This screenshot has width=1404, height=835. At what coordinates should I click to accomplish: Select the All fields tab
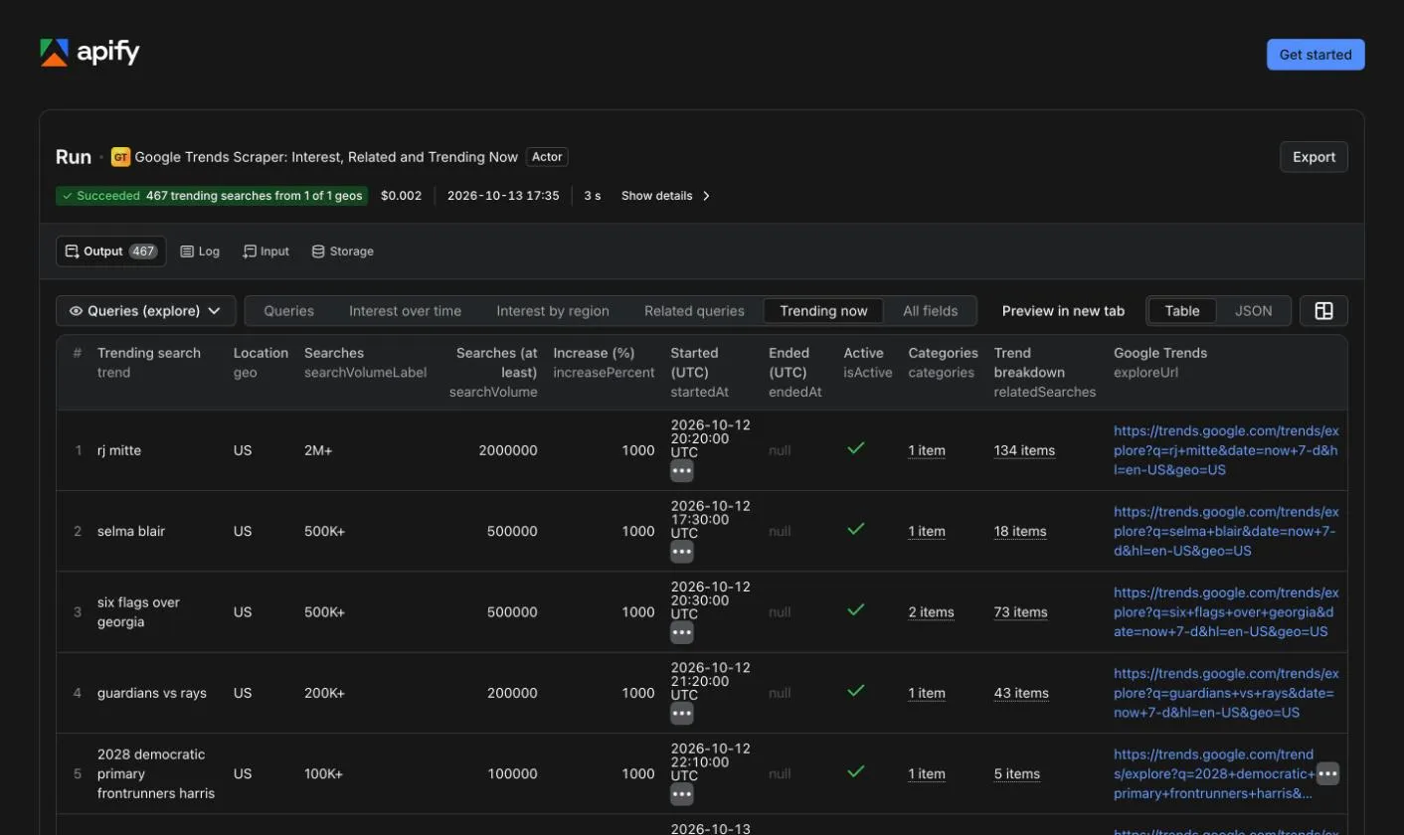(931, 311)
